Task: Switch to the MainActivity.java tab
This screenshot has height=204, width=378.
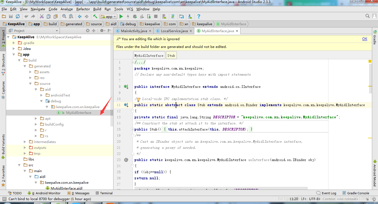Action: [x=134, y=31]
